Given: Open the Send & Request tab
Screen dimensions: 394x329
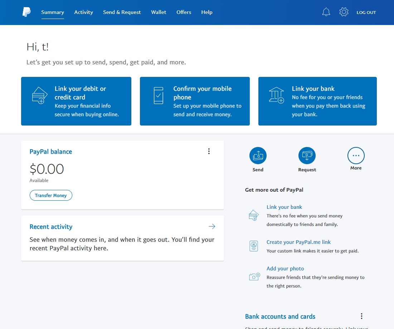Looking at the screenshot, I should click(x=122, y=12).
